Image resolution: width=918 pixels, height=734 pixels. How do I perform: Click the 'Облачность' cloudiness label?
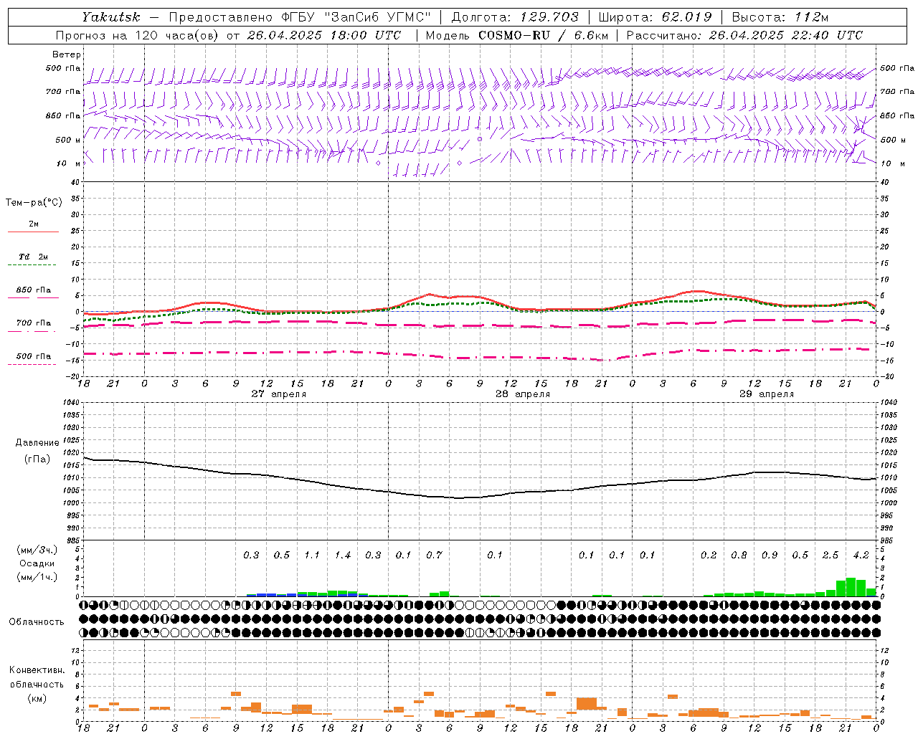point(37,622)
